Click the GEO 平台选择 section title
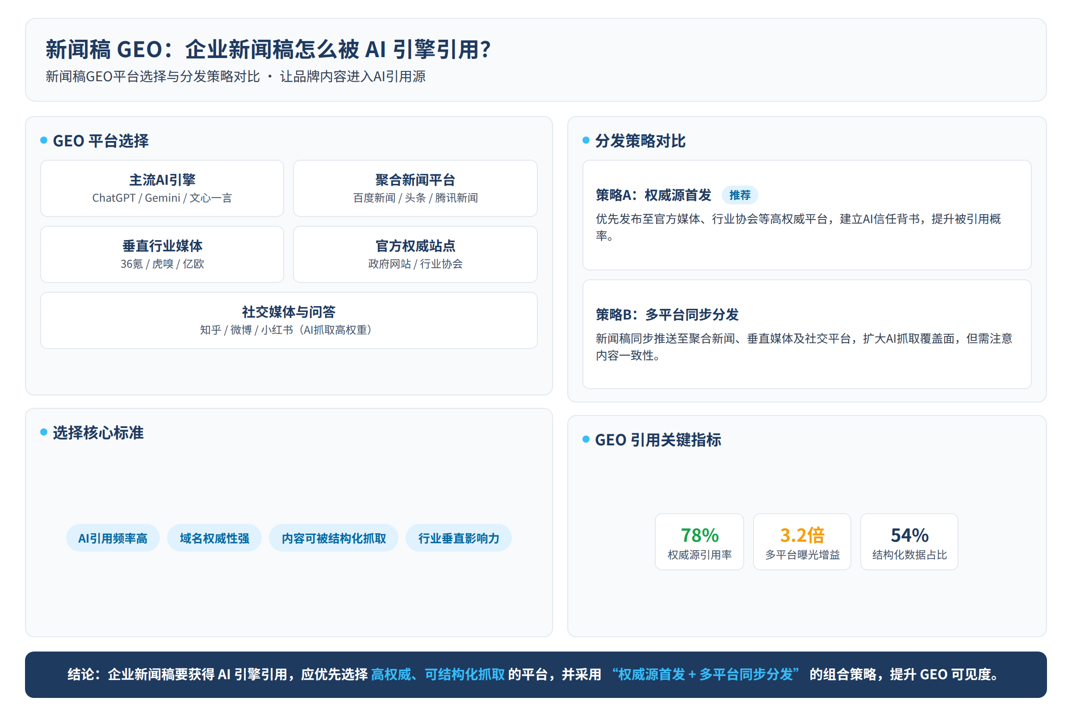1072x714 pixels. (x=101, y=141)
